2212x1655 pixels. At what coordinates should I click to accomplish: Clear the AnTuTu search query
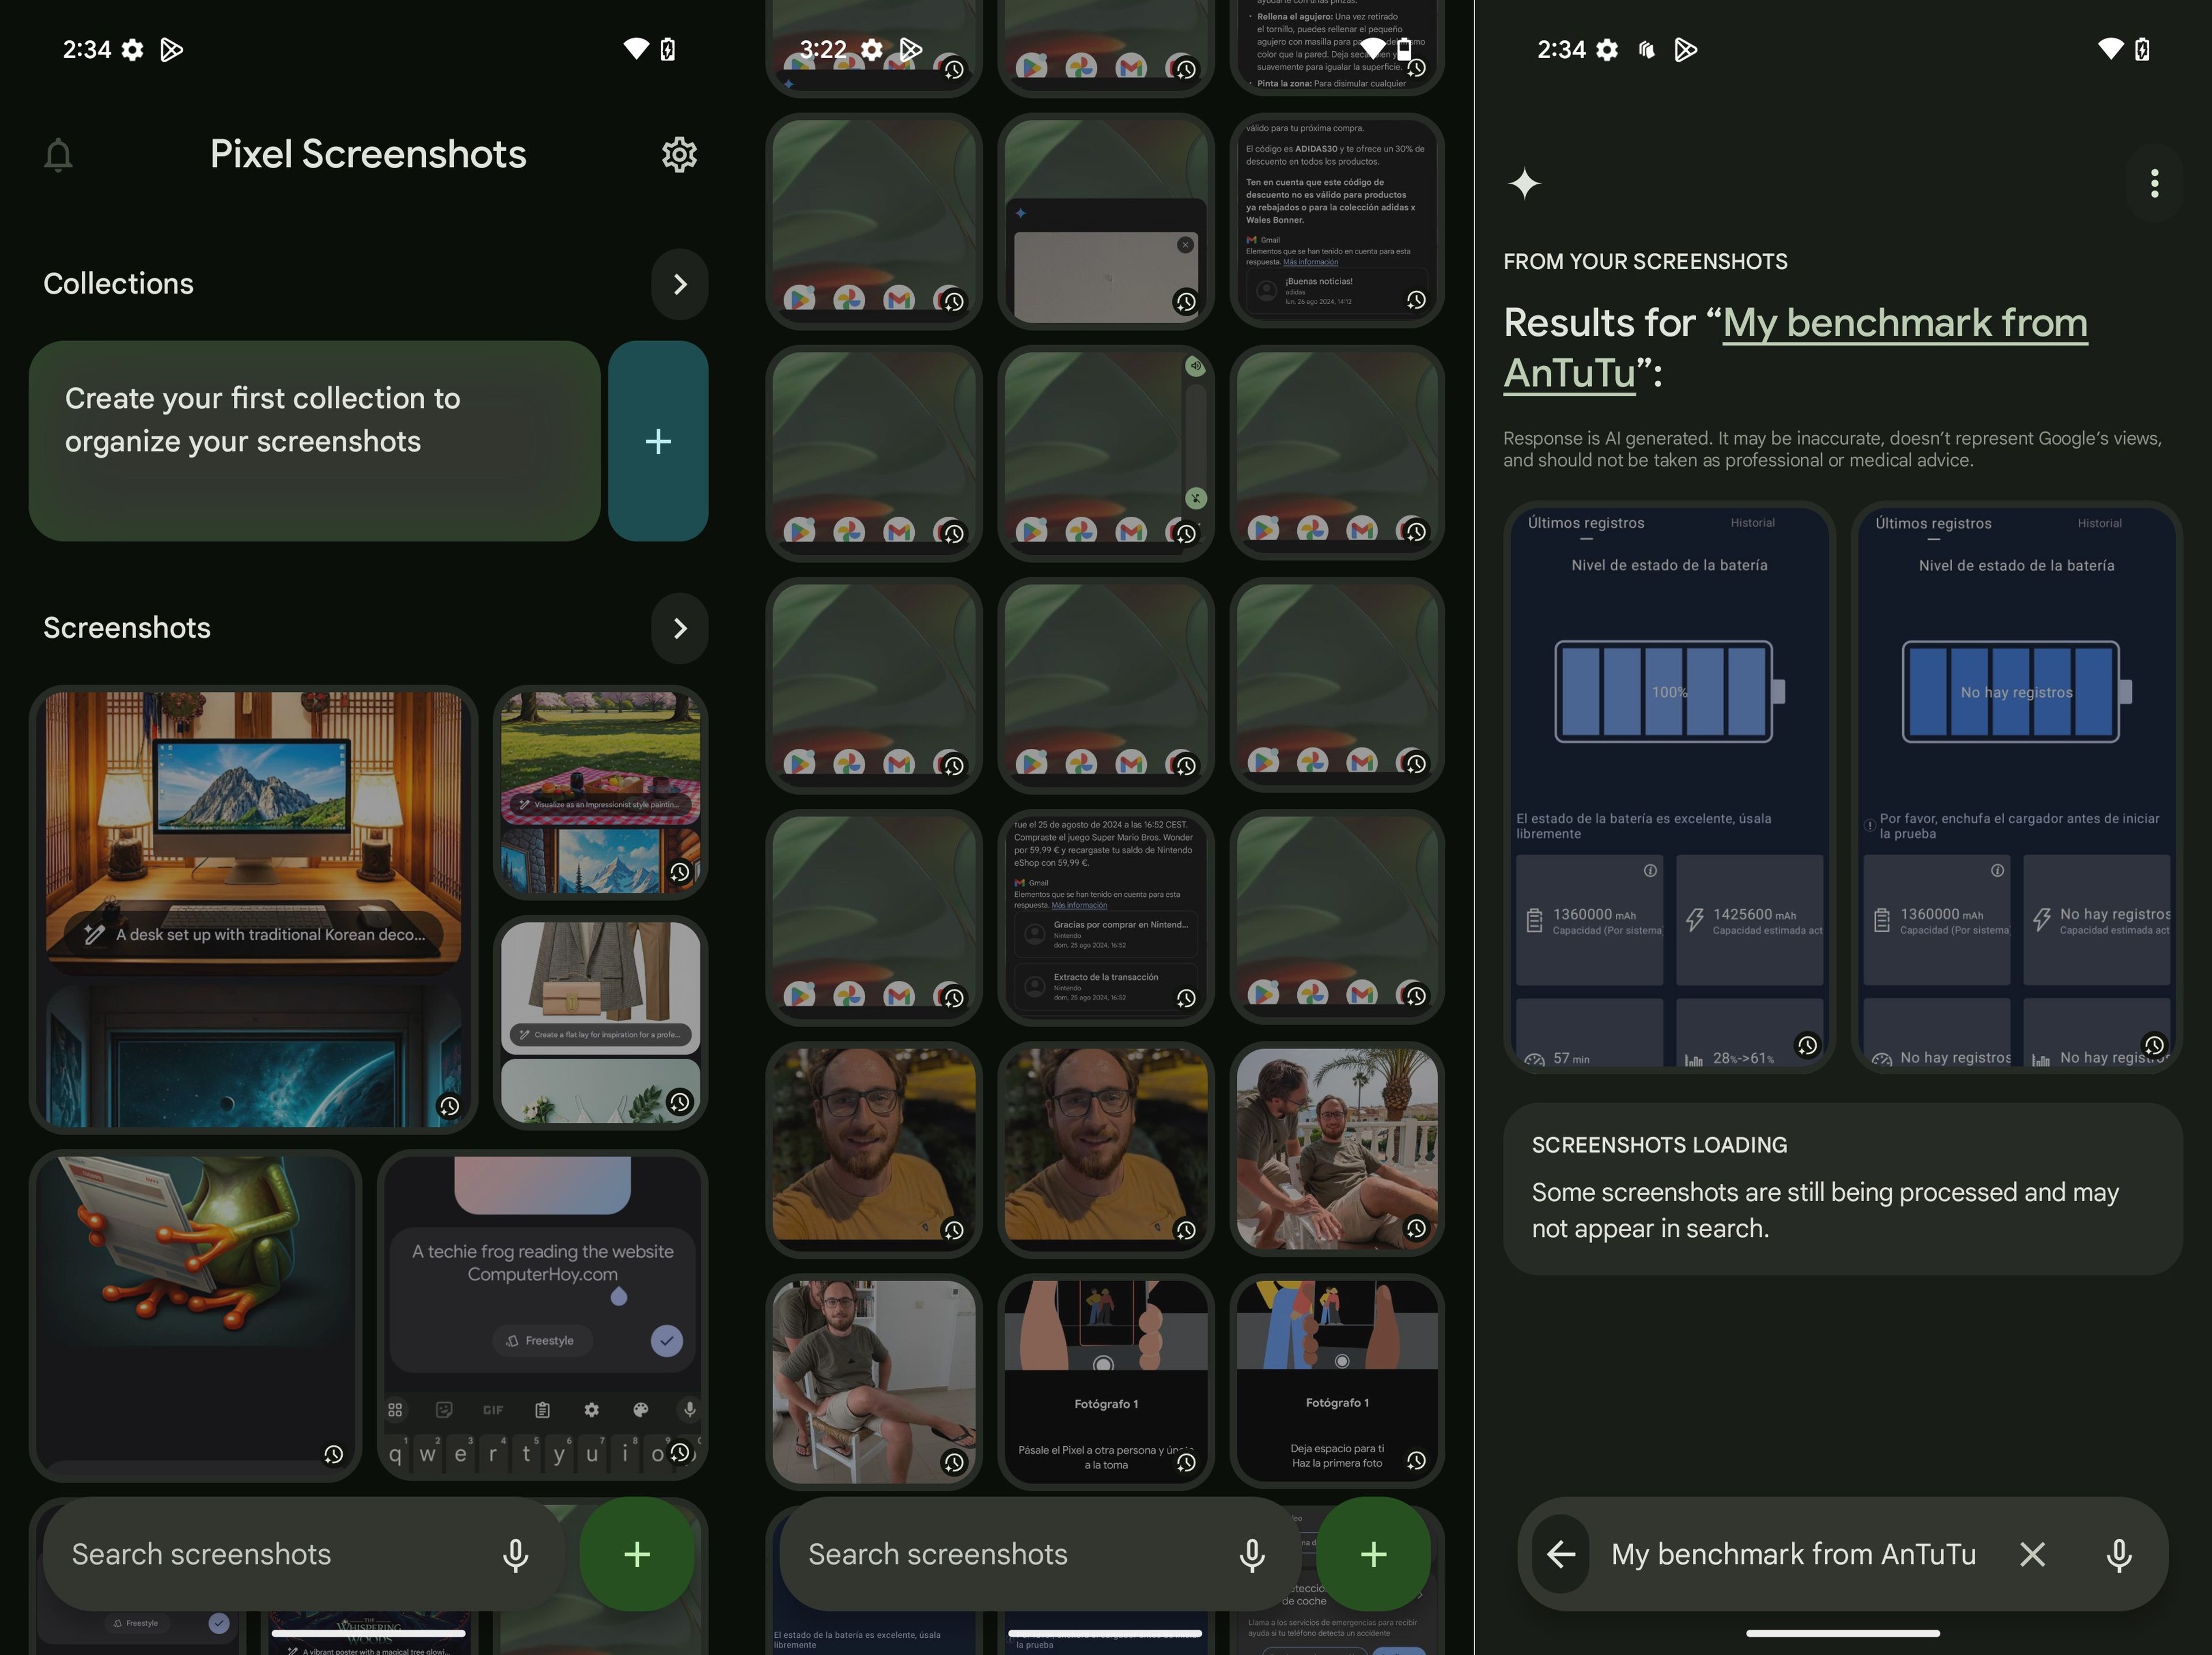point(2032,1554)
